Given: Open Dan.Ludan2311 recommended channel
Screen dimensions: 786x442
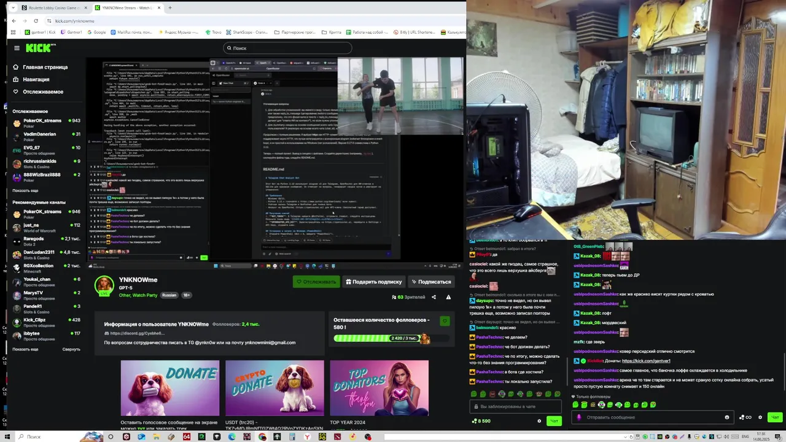Looking at the screenshot, I should (47, 254).
